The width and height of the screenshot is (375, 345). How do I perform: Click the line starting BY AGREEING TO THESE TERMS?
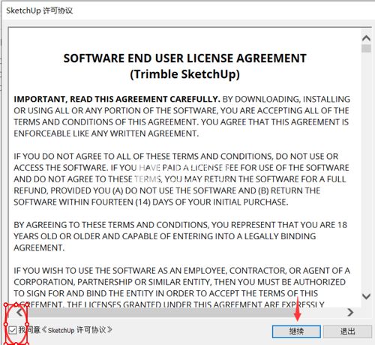181,225
